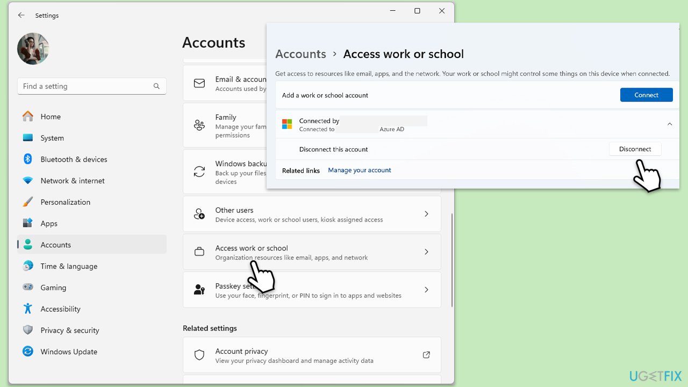This screenshot has height=387, width=688.
Task: Open the Accessibility settings icon
Action: (27, 309)
